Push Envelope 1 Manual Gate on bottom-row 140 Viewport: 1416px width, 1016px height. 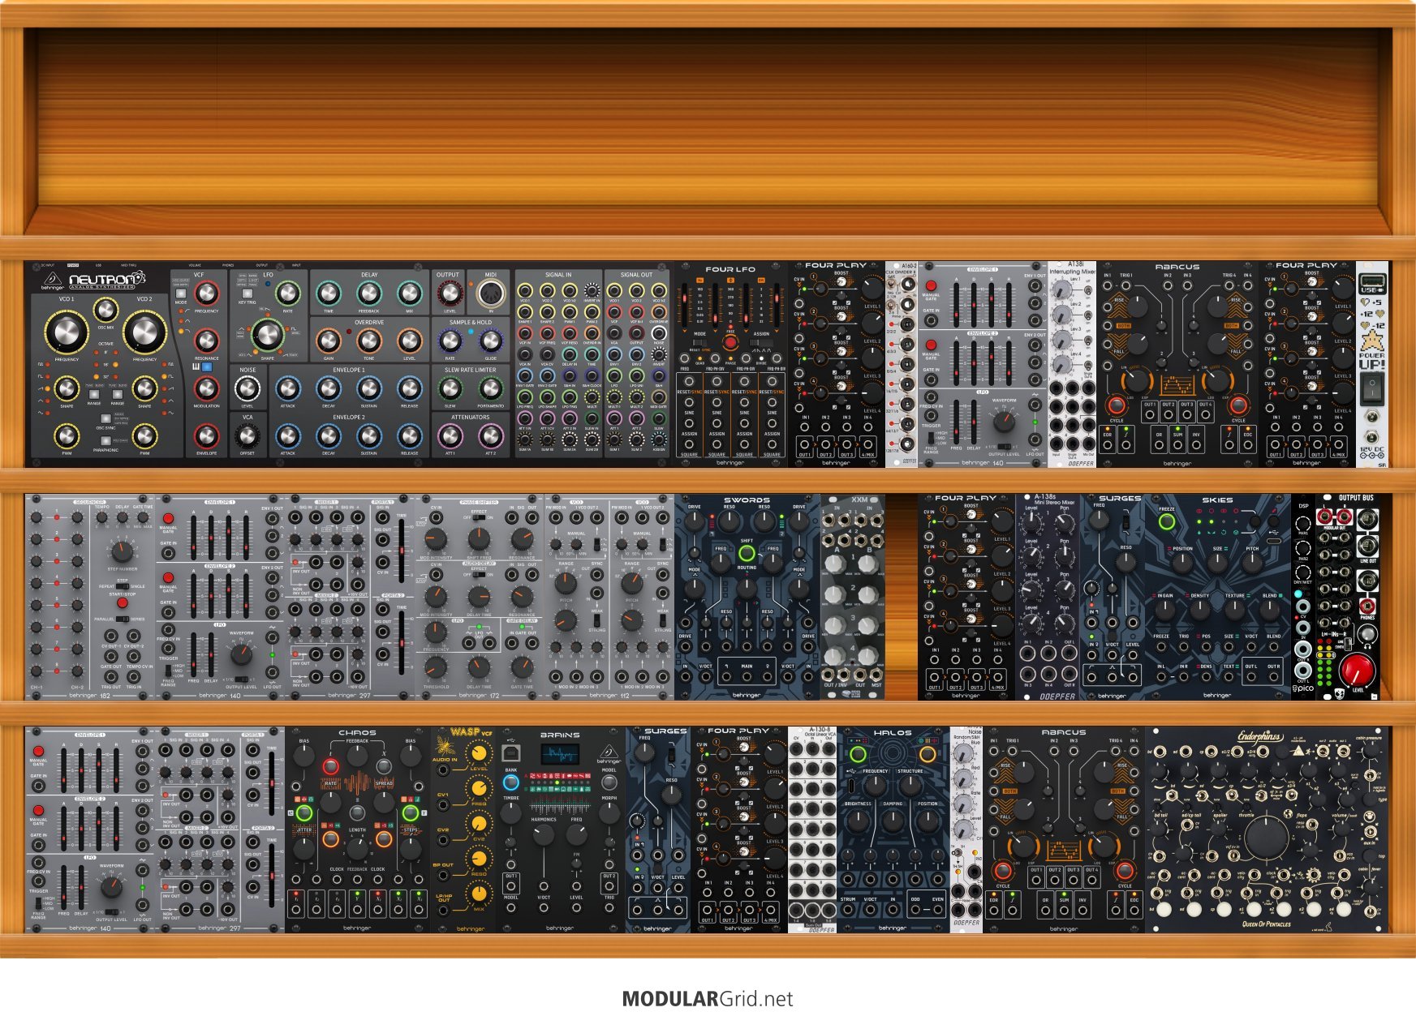coord(38,752)
